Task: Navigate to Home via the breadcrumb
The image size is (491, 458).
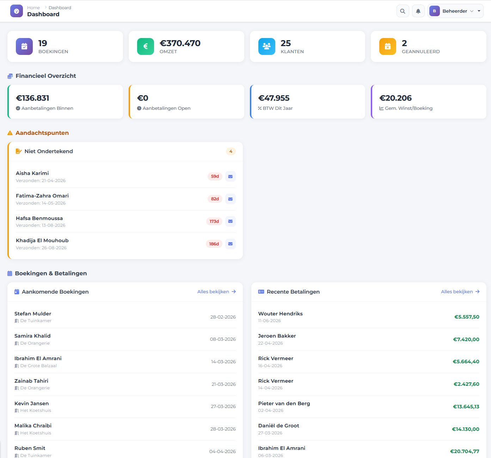Action: (33, 7)
